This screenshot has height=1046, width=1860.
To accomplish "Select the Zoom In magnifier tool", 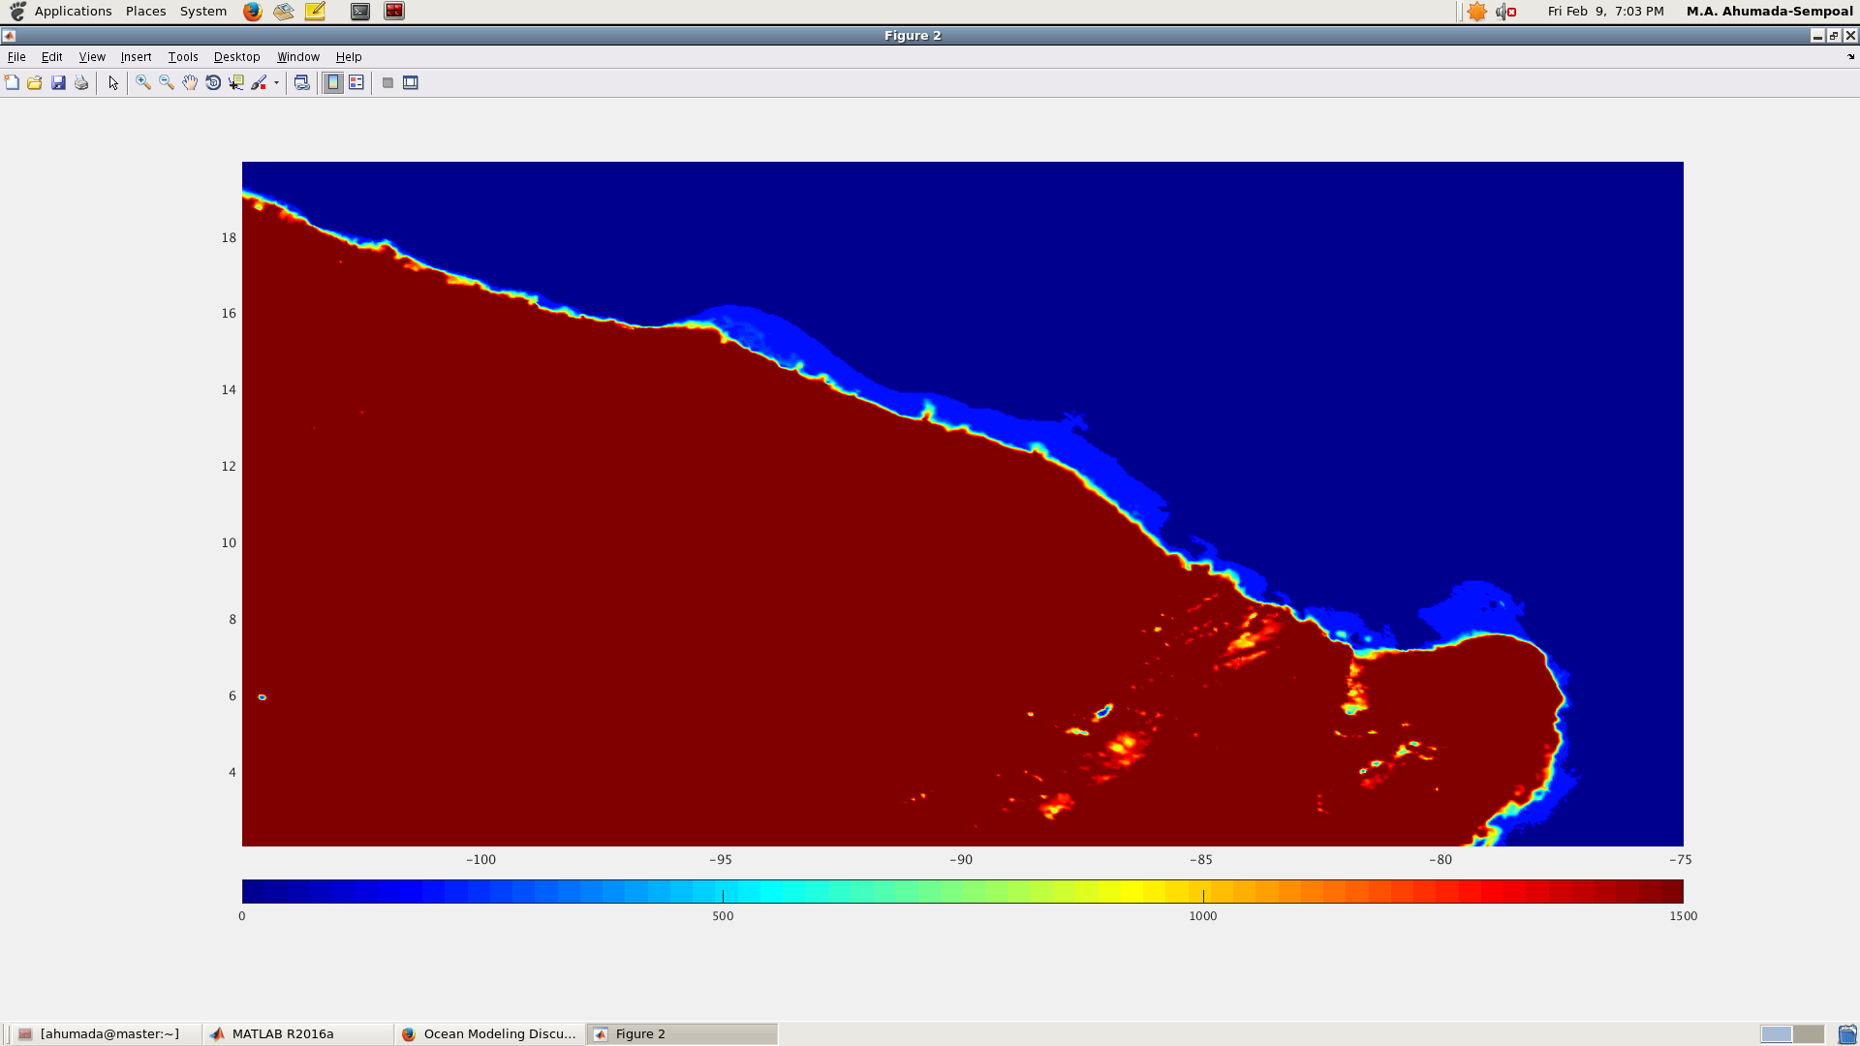I will point(143,83).
